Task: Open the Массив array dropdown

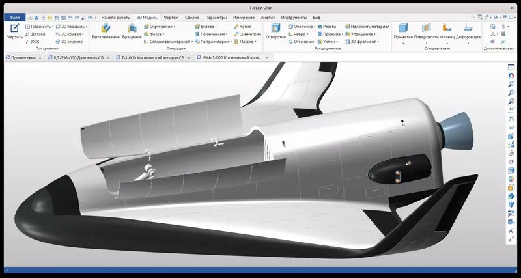Action: click(x=255, y=41)
